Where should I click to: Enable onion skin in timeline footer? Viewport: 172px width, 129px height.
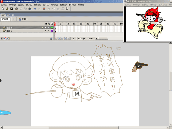pos(59,38)
